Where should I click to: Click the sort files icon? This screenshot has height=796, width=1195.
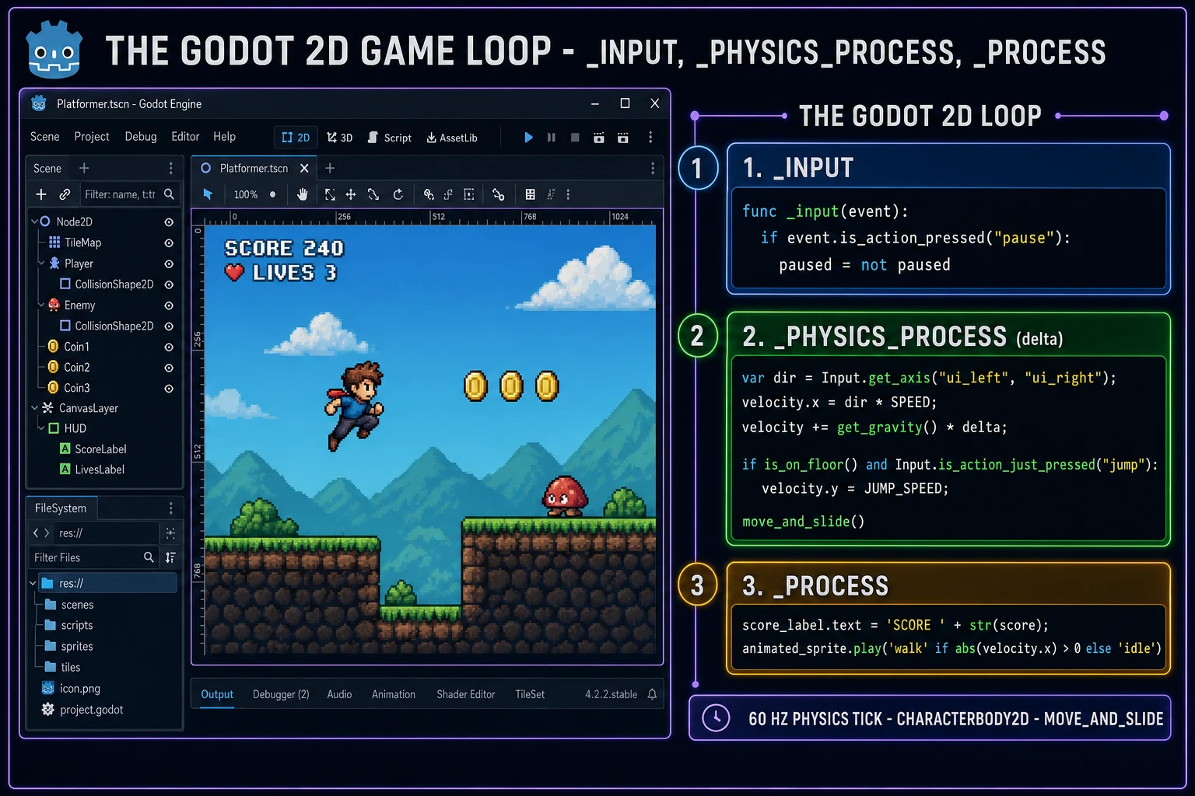(170, 557)
